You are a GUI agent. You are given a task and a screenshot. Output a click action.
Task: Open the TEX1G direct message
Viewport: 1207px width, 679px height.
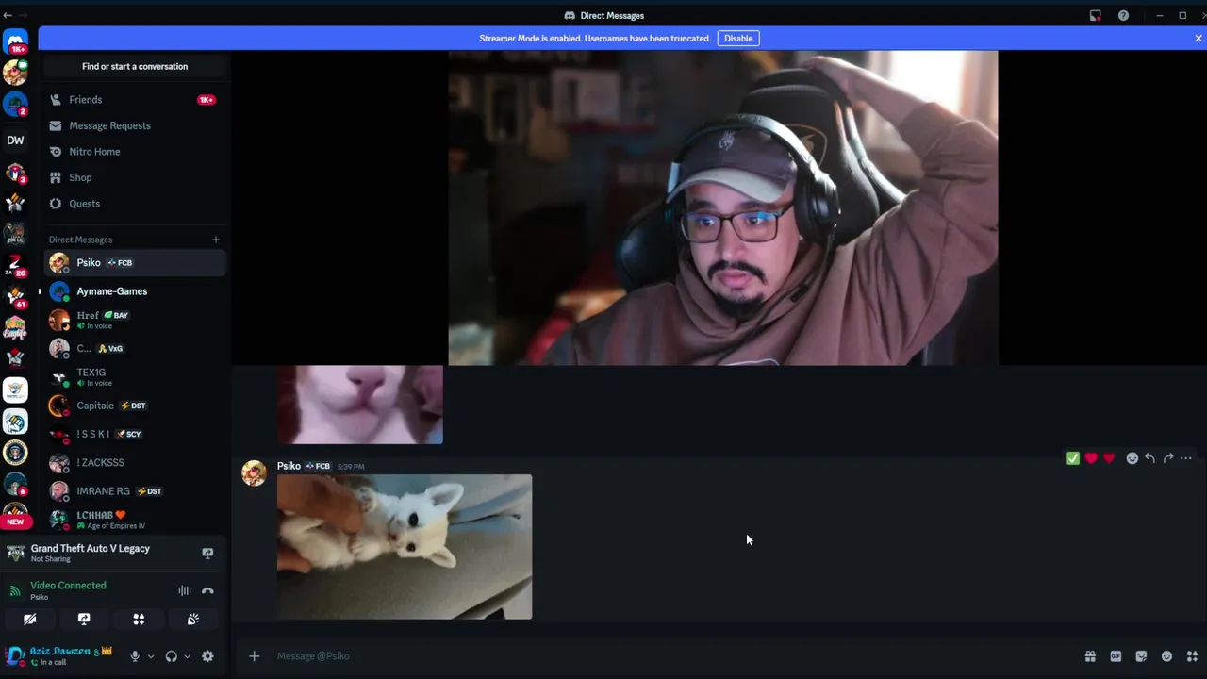135,377
